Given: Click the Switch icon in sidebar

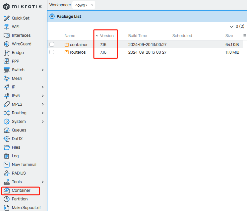Looking at the screenshot, I should click(x=6, y=70).
